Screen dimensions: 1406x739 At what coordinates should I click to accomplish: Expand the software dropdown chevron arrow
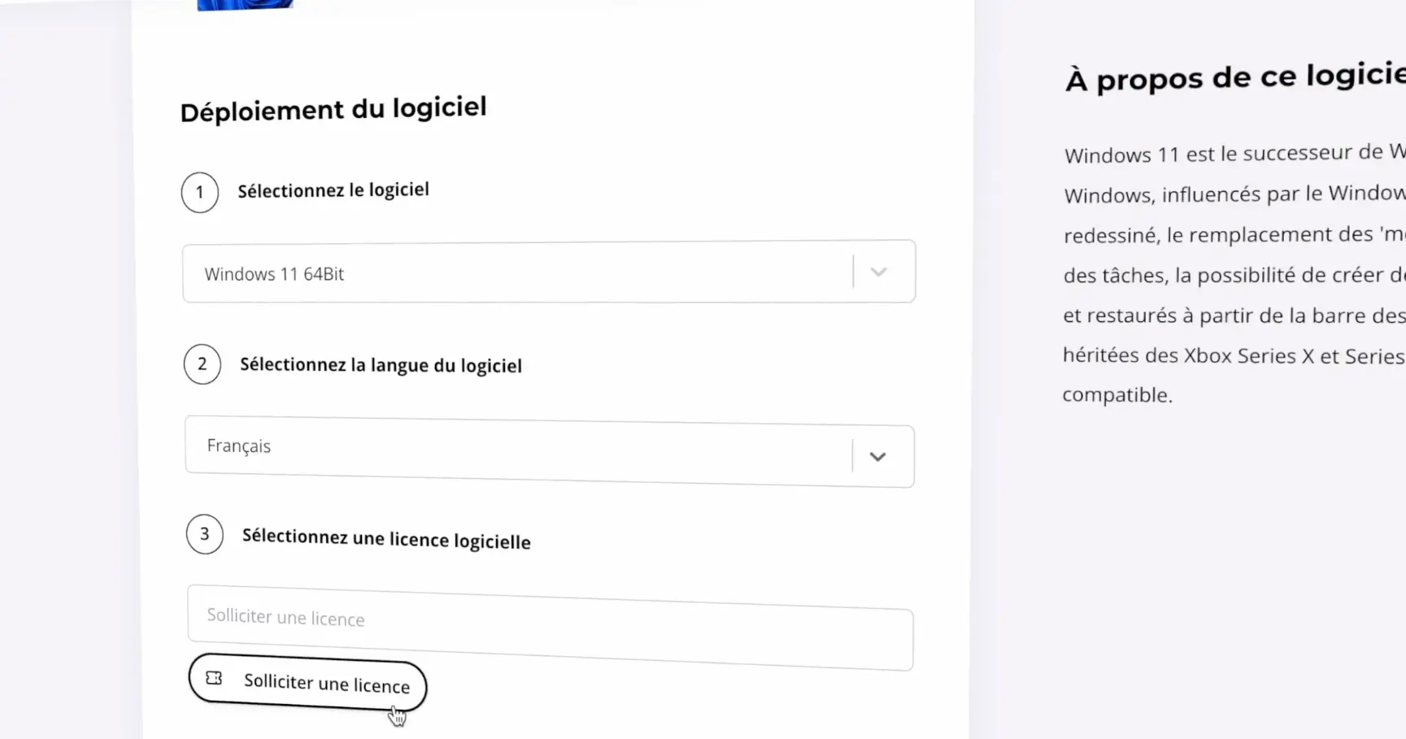click(x=878, y=272)
